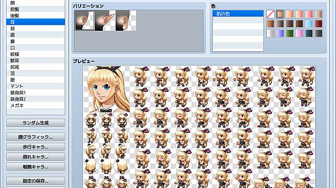The height and width of the screenshot is (188, 336).
Task: Select the 前髪 (front hair) category
Action: point(35,9)
